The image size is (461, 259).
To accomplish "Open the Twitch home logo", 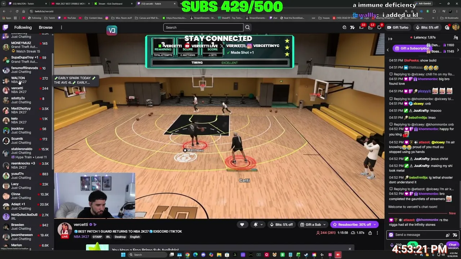I will 5,27.
